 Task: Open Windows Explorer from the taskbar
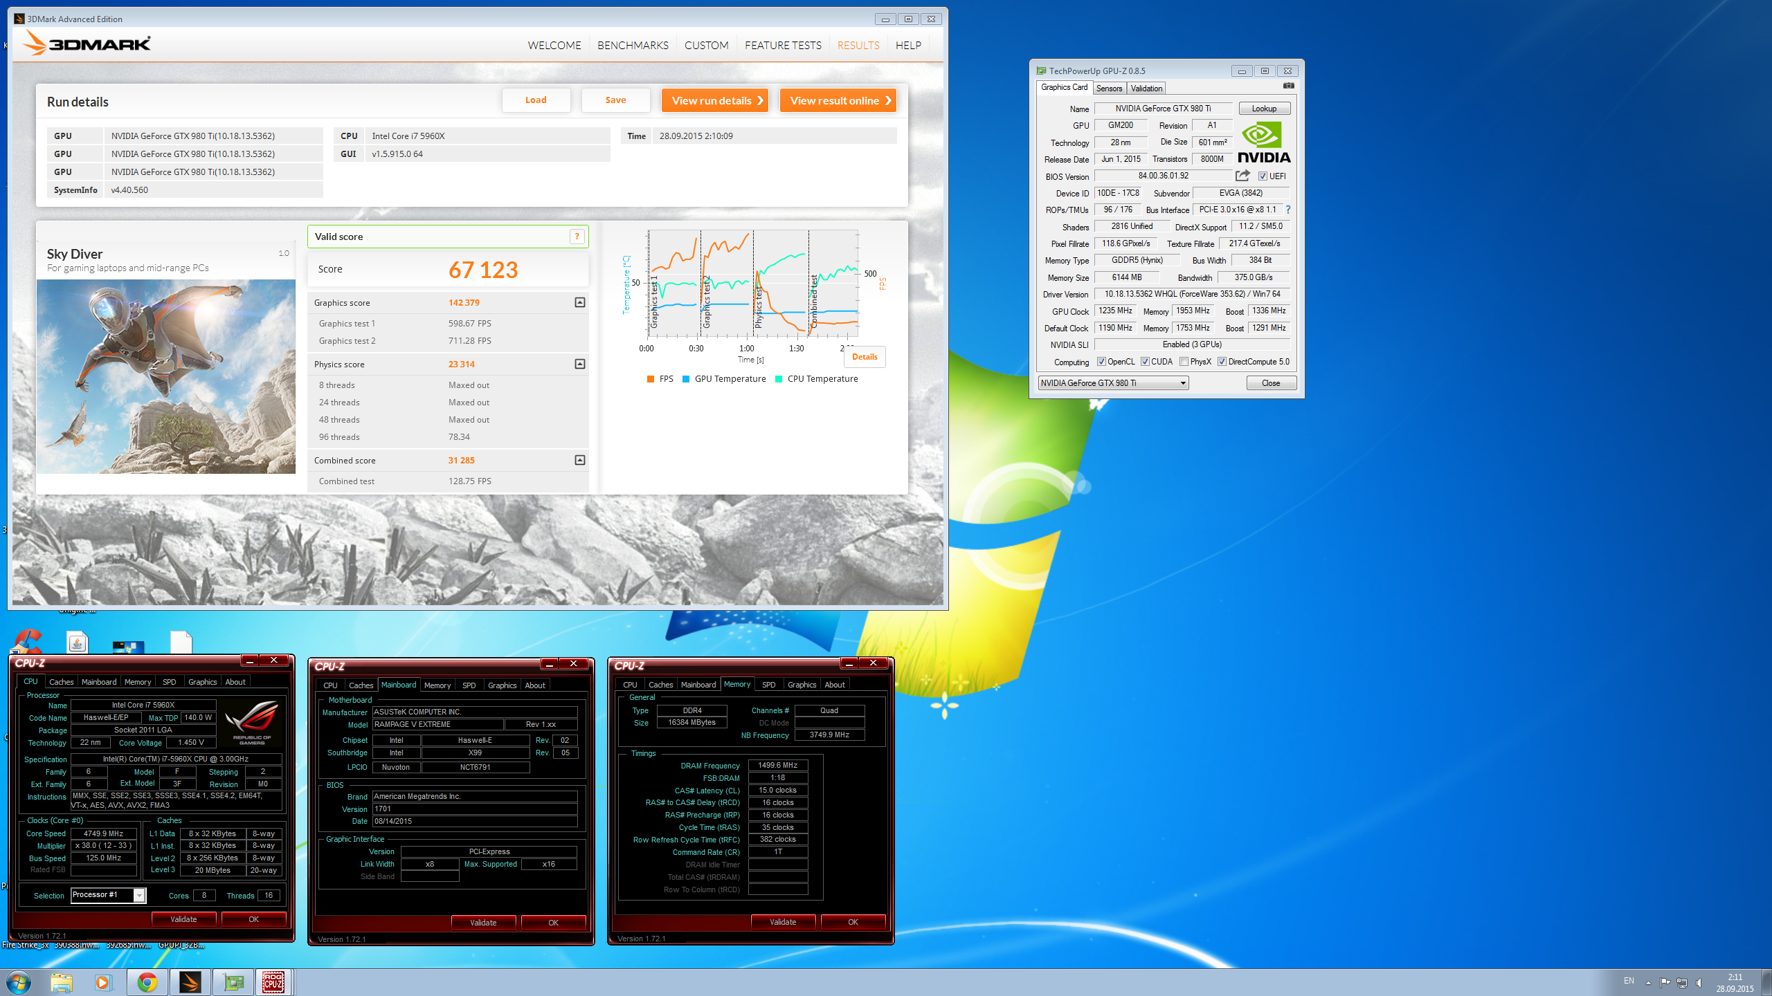(62, 982)
